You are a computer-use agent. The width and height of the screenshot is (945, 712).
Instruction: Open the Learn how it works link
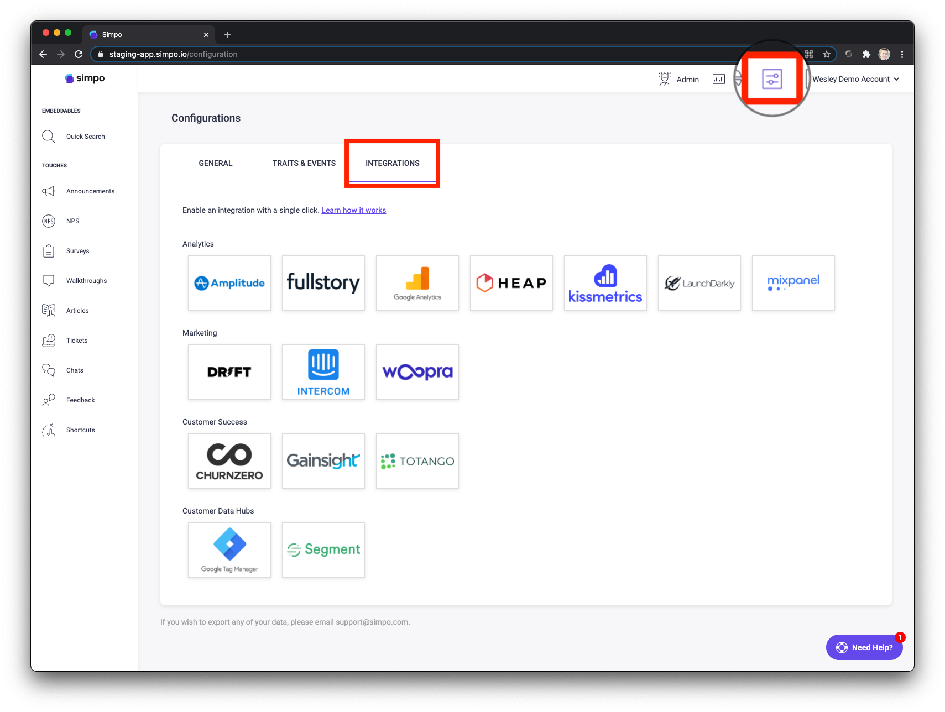pyautogui.click(x=354, y=210)
